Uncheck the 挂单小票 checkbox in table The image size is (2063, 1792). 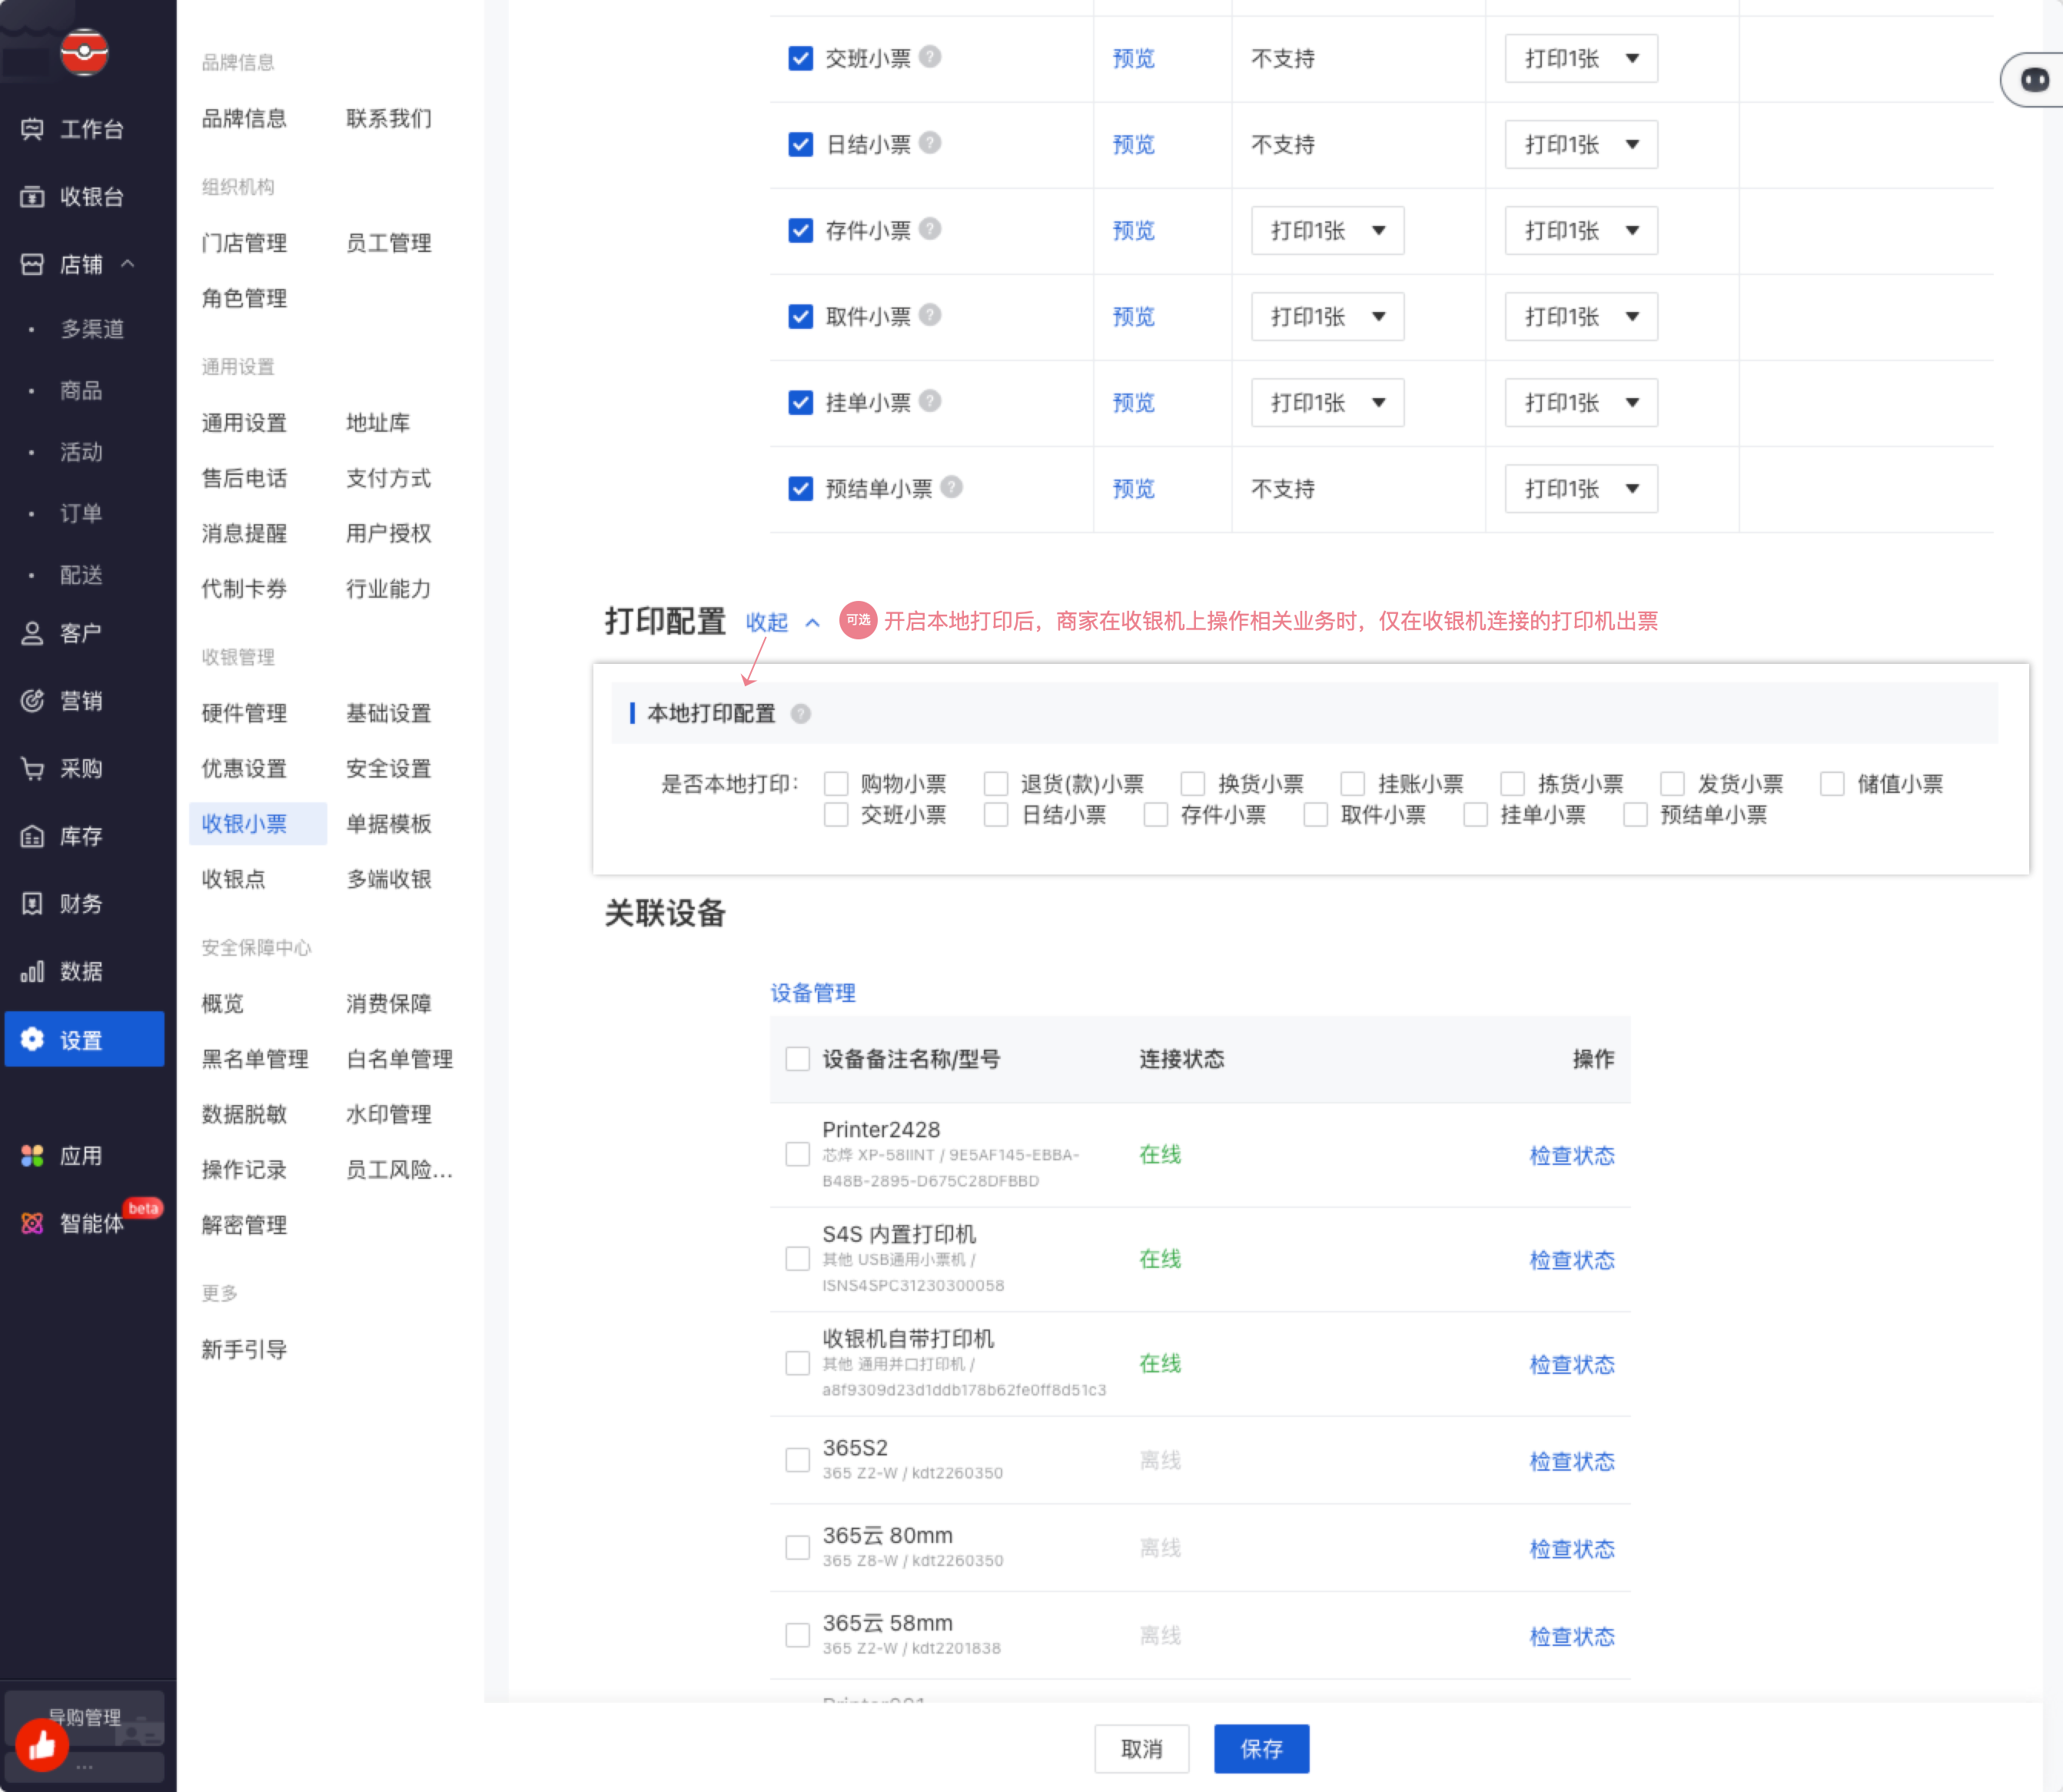click(800, 403)
